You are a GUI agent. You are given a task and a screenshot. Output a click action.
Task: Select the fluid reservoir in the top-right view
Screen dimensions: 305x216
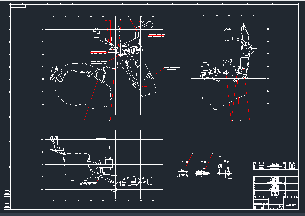[x=228, y=34]
